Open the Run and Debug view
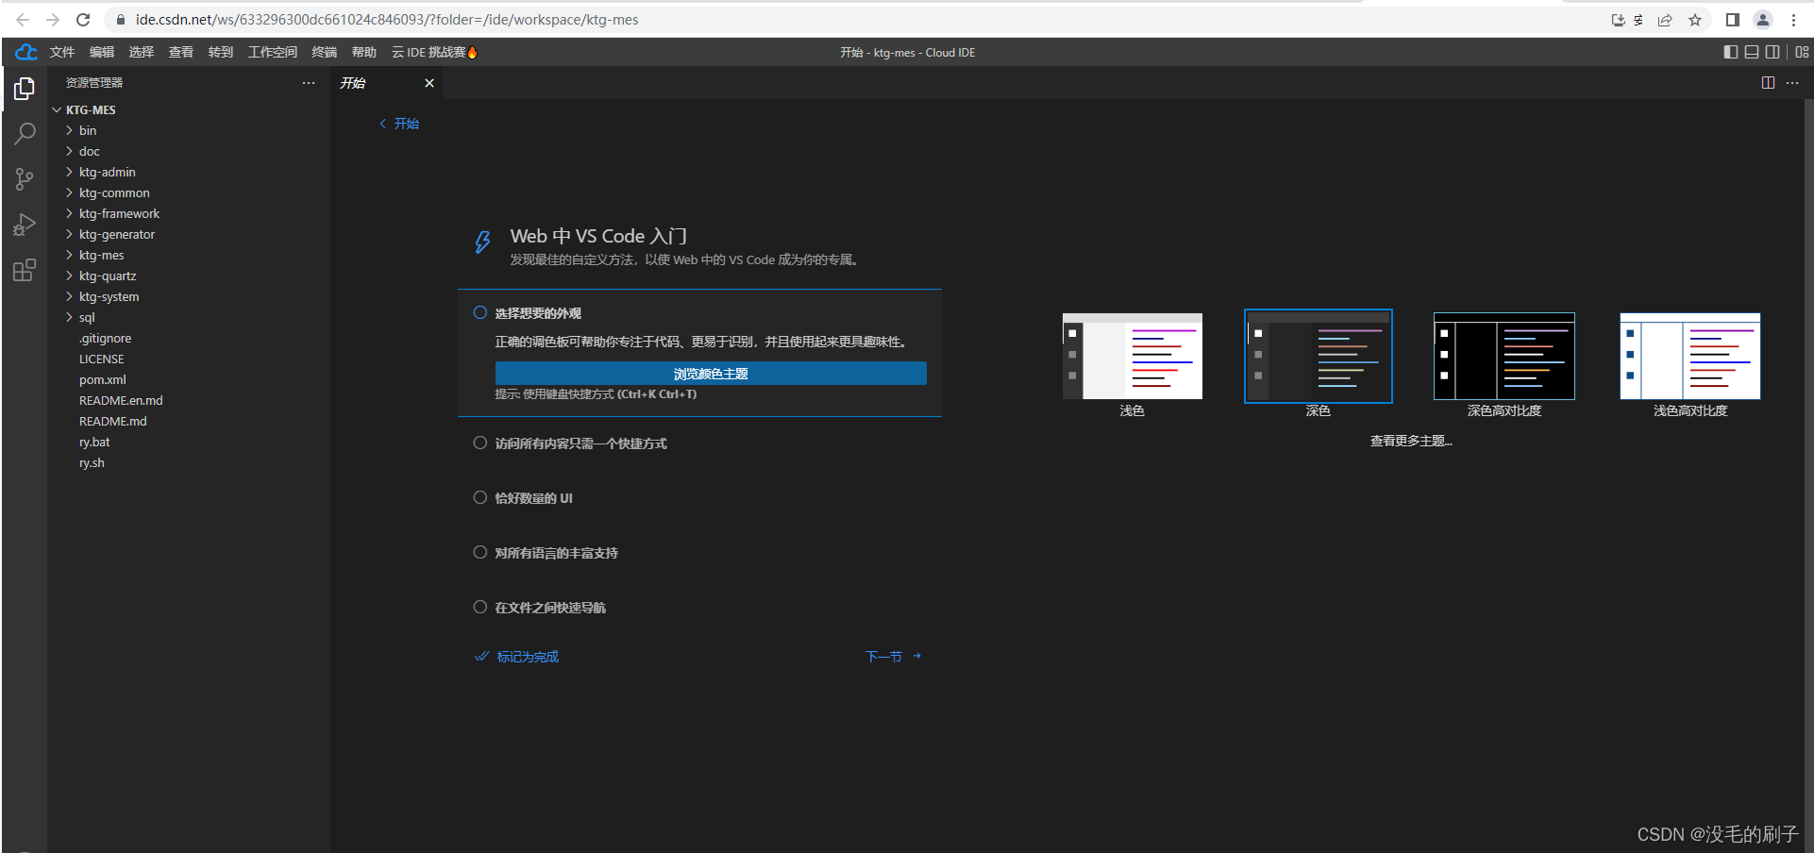This screenshot has width=1814, height=853. coord(25,224)
